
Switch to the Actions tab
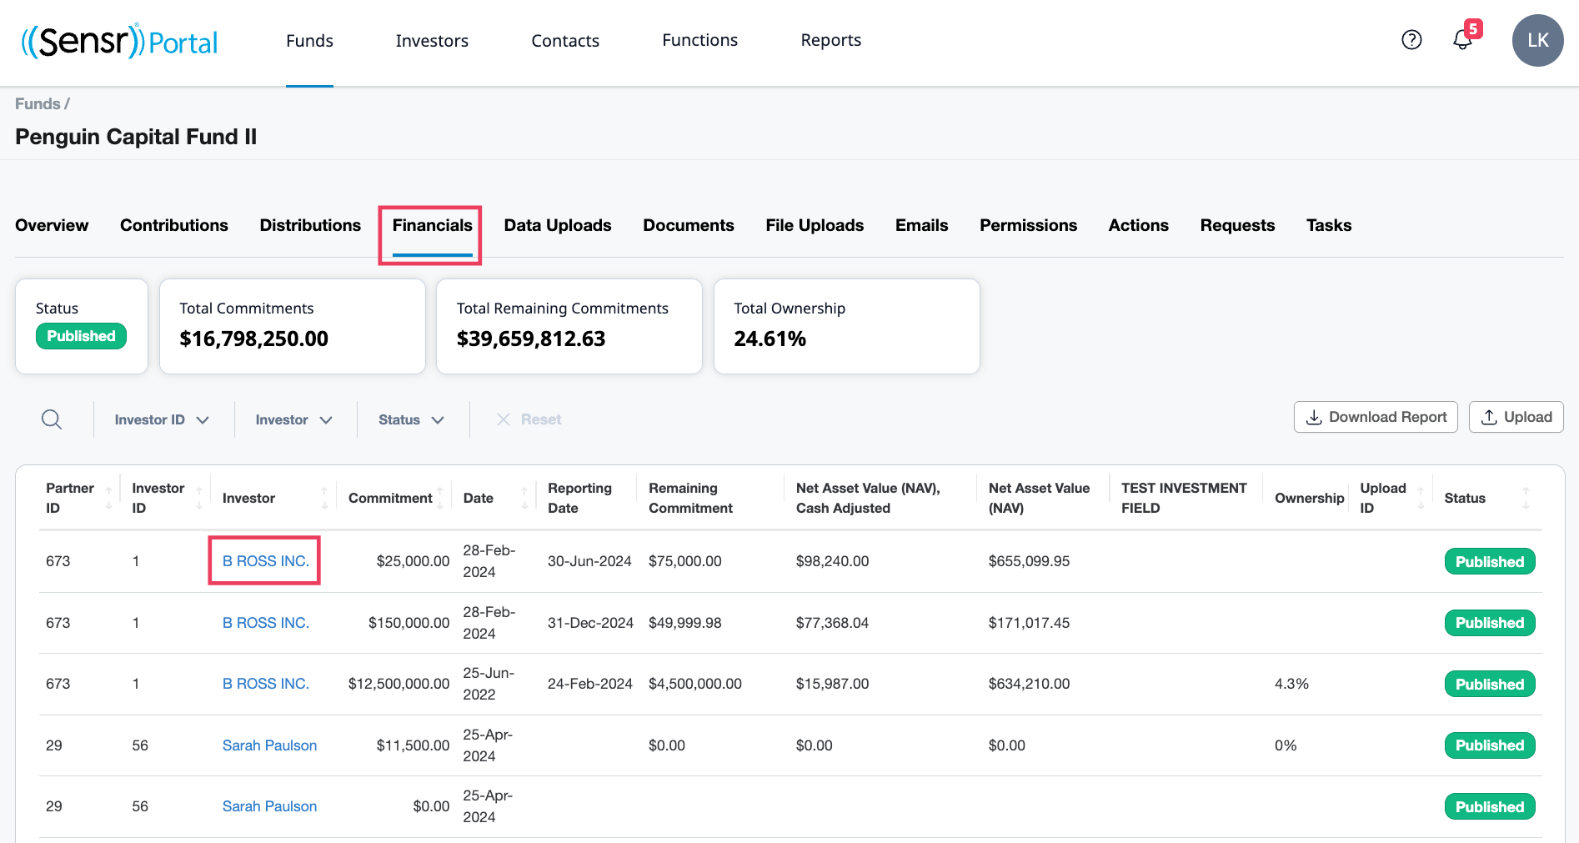tap(1138, 225)
